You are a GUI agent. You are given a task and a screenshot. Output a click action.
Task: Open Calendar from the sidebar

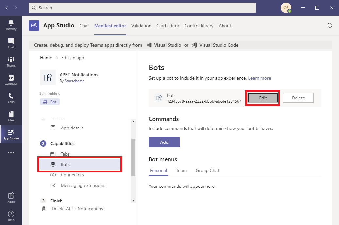point(11,80)
